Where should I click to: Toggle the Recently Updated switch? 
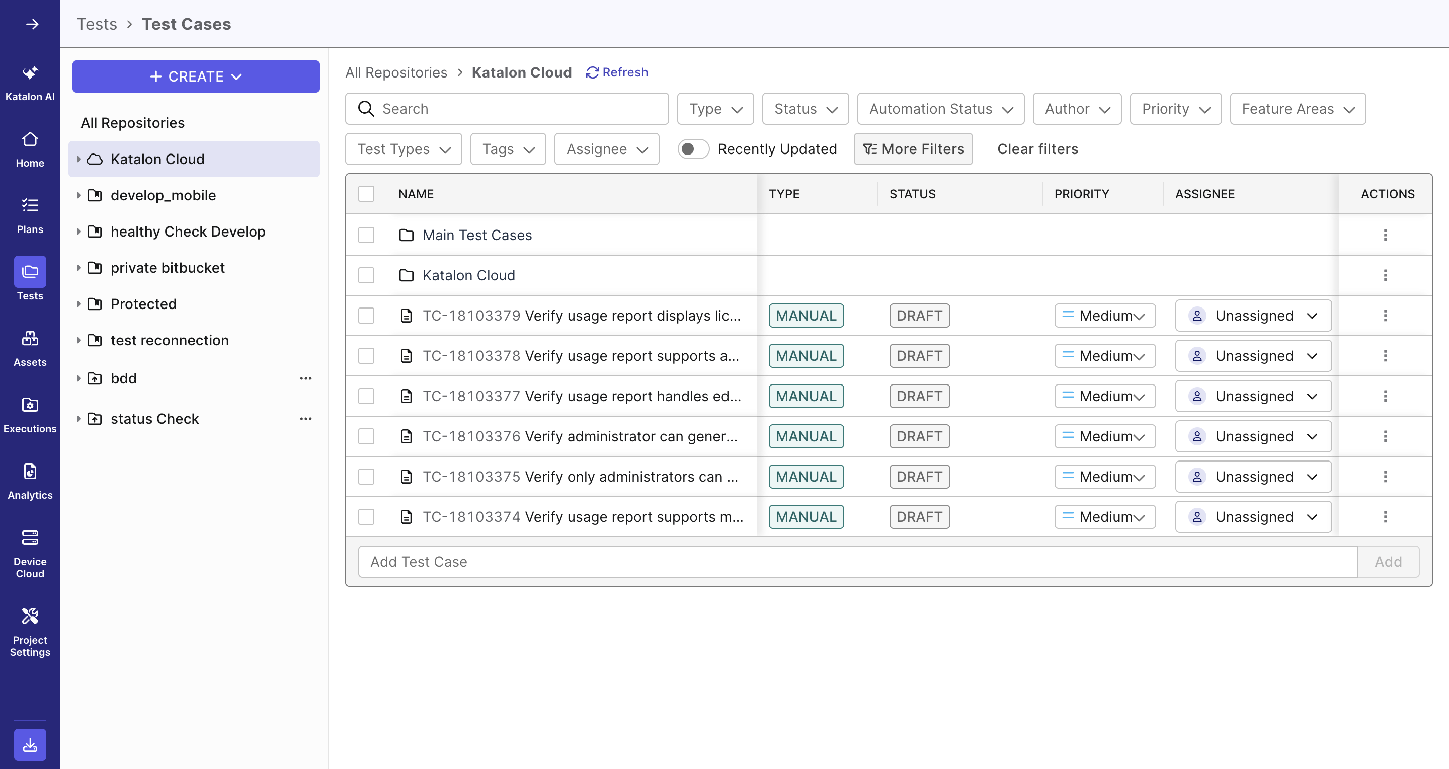click(x=693, y=149)
